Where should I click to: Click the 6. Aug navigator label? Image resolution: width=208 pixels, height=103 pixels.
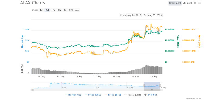[130, 87]
